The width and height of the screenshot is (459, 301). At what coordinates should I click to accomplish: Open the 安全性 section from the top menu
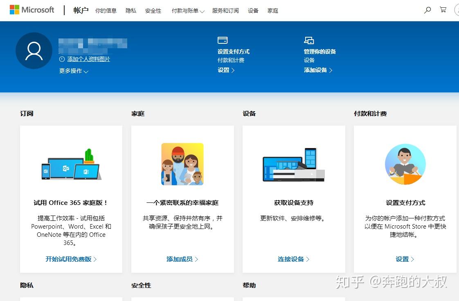[x=153, y=11]
